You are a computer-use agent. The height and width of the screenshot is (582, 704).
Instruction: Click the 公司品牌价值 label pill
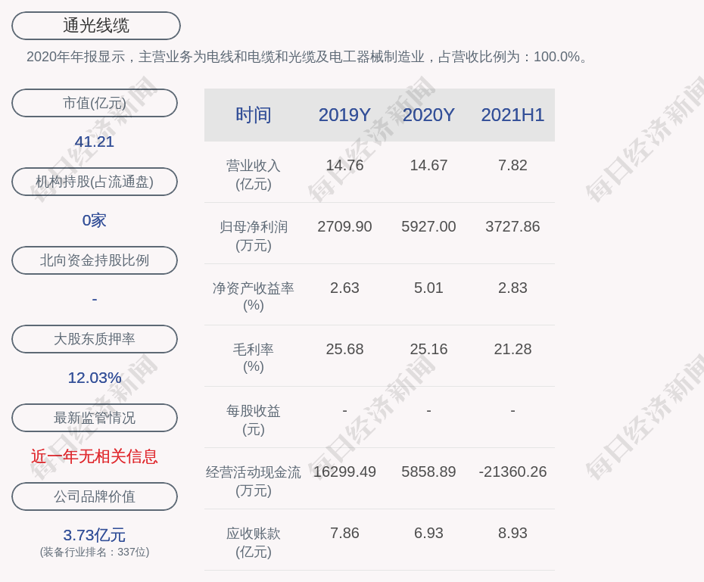(x=95, y=496)
